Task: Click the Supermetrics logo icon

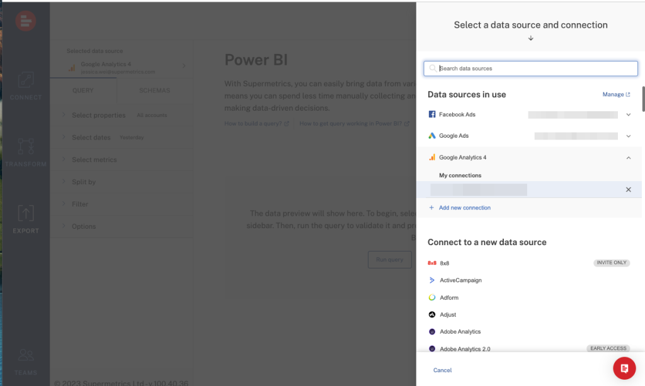Action: pyautogui.click(x=26, y=21)
